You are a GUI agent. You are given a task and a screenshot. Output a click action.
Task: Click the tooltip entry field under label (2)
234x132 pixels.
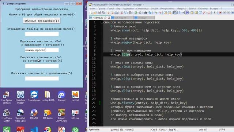click(x=42, y=34)
